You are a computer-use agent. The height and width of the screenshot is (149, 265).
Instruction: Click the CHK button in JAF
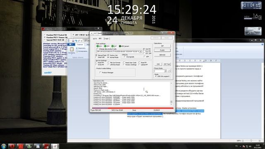click(158, 64)
